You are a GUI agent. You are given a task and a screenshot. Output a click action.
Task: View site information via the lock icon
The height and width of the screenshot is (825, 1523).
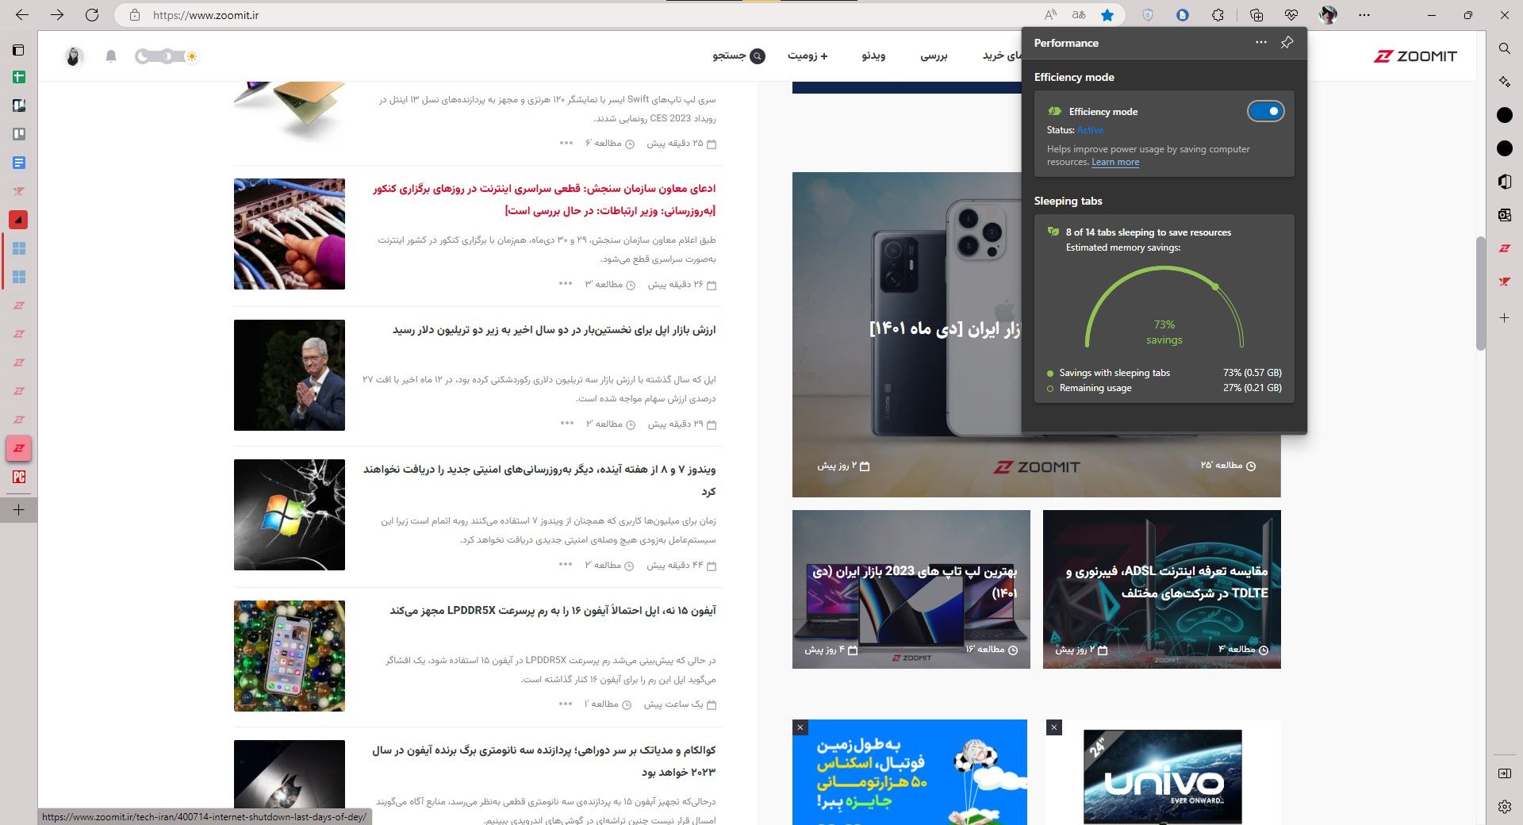click(x=135, y=15)
